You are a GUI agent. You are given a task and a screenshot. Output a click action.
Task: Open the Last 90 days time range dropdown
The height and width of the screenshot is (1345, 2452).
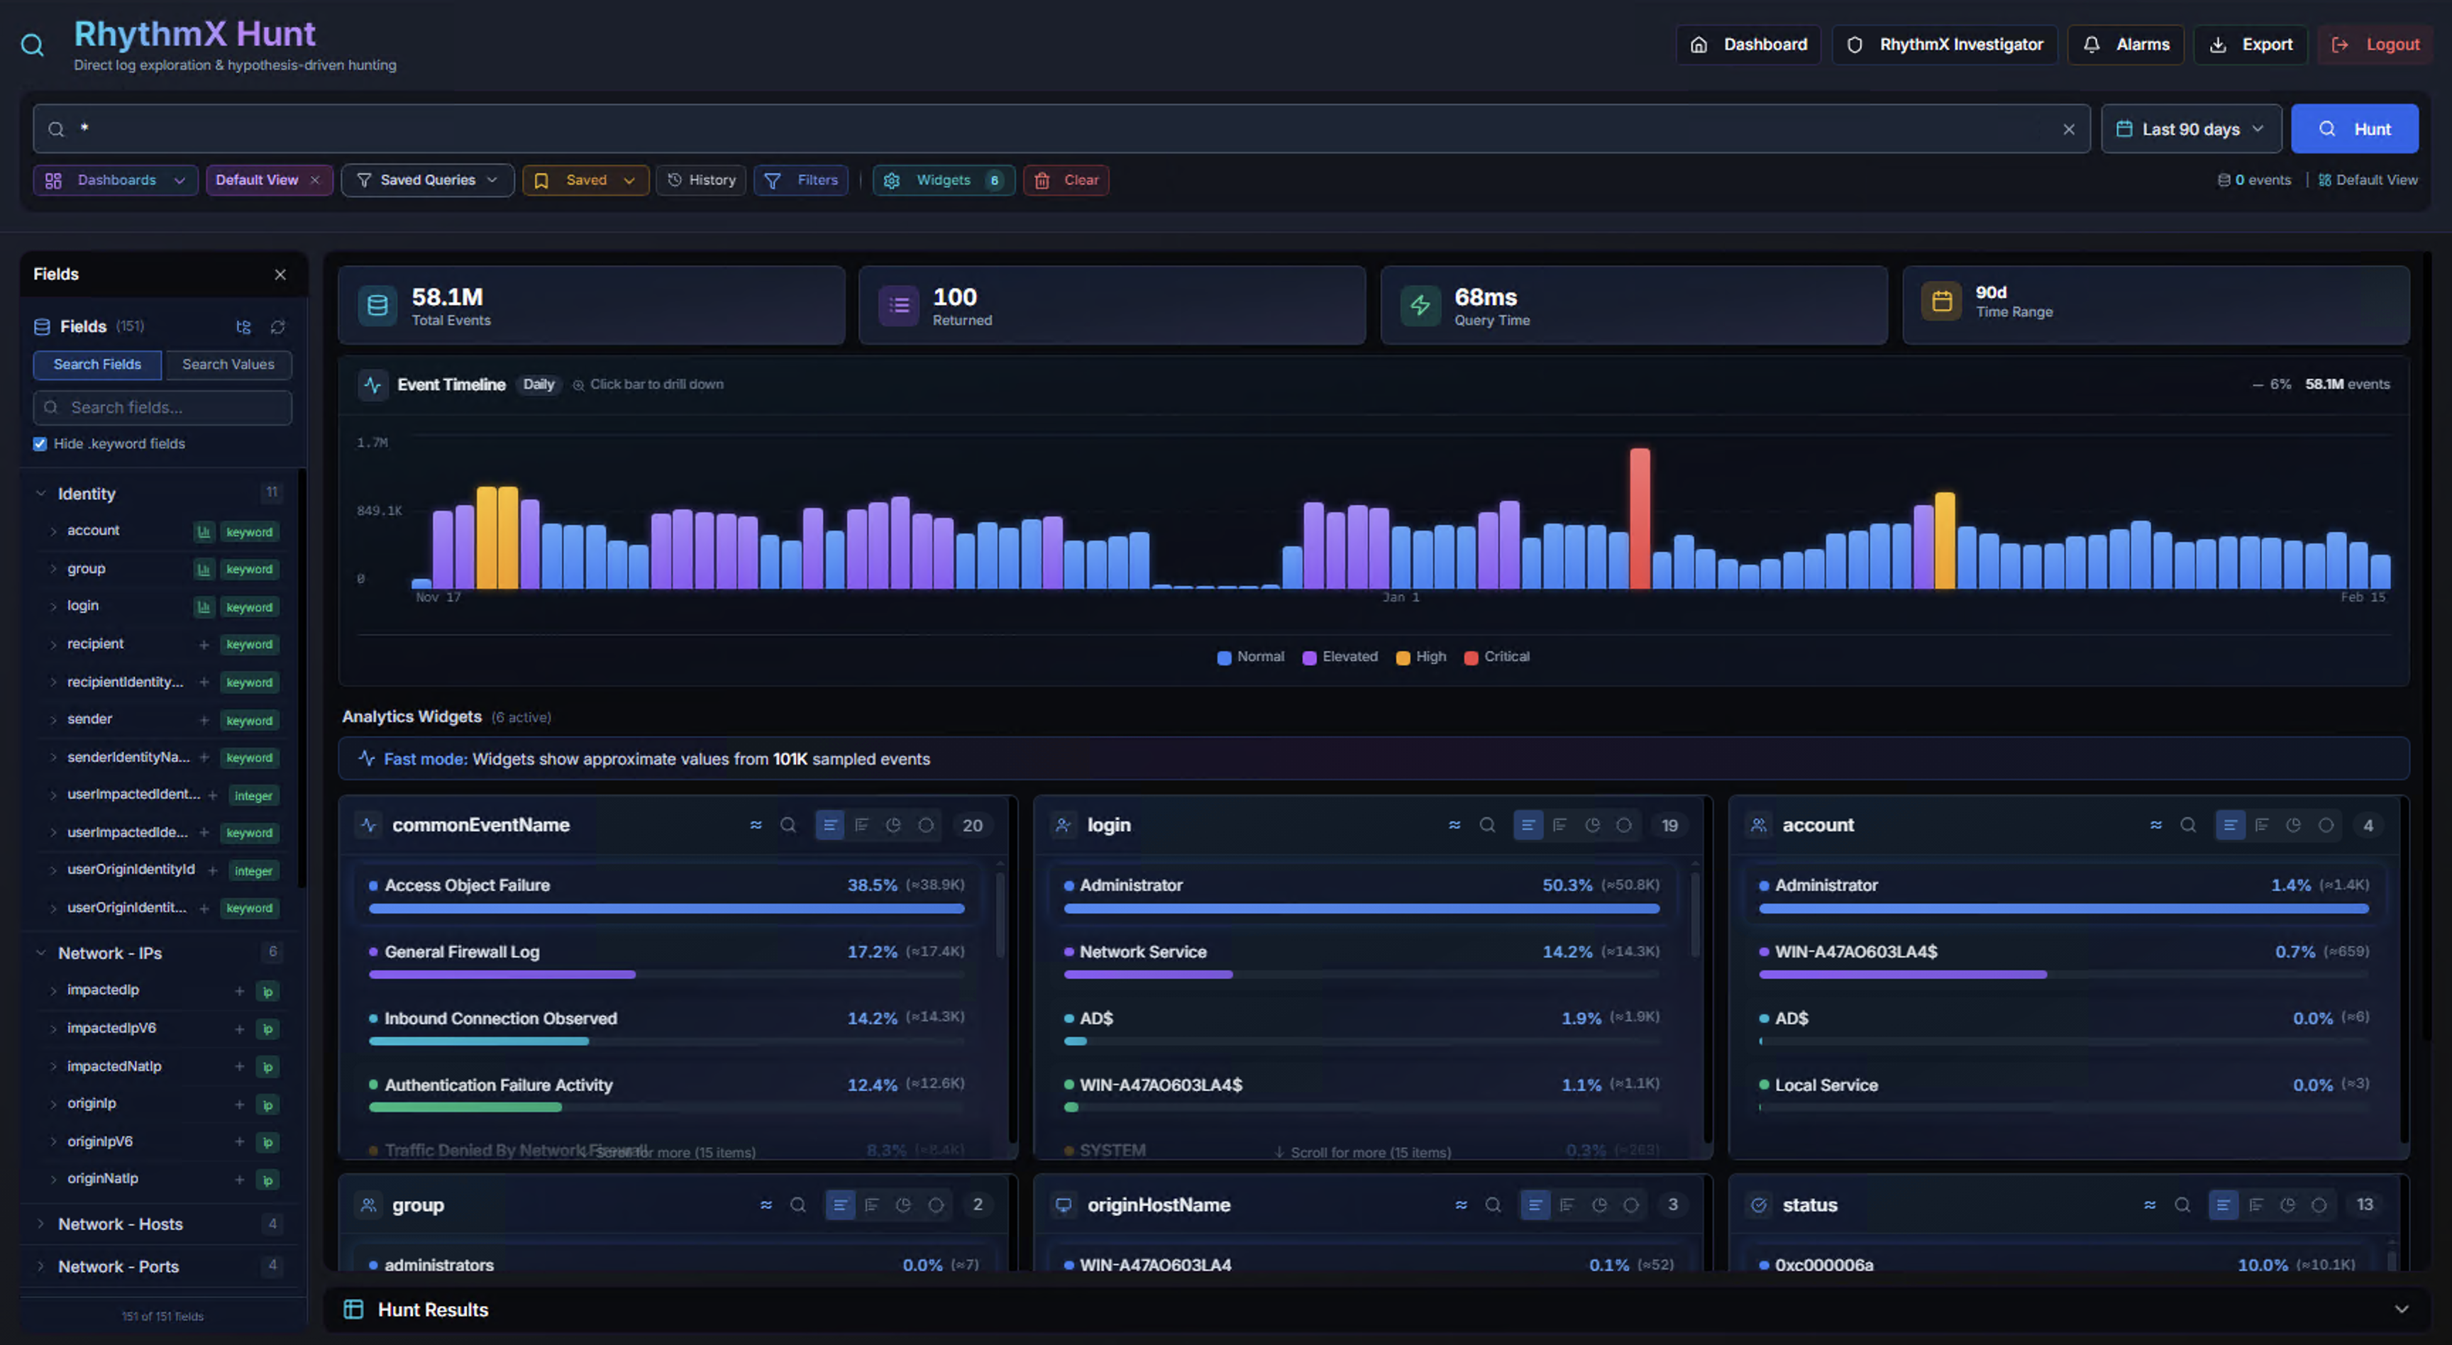tap(2190, 129)
